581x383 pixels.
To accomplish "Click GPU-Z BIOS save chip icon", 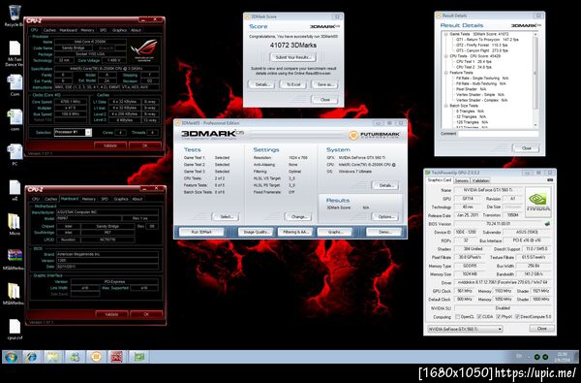I will click(x=547, y=224).
